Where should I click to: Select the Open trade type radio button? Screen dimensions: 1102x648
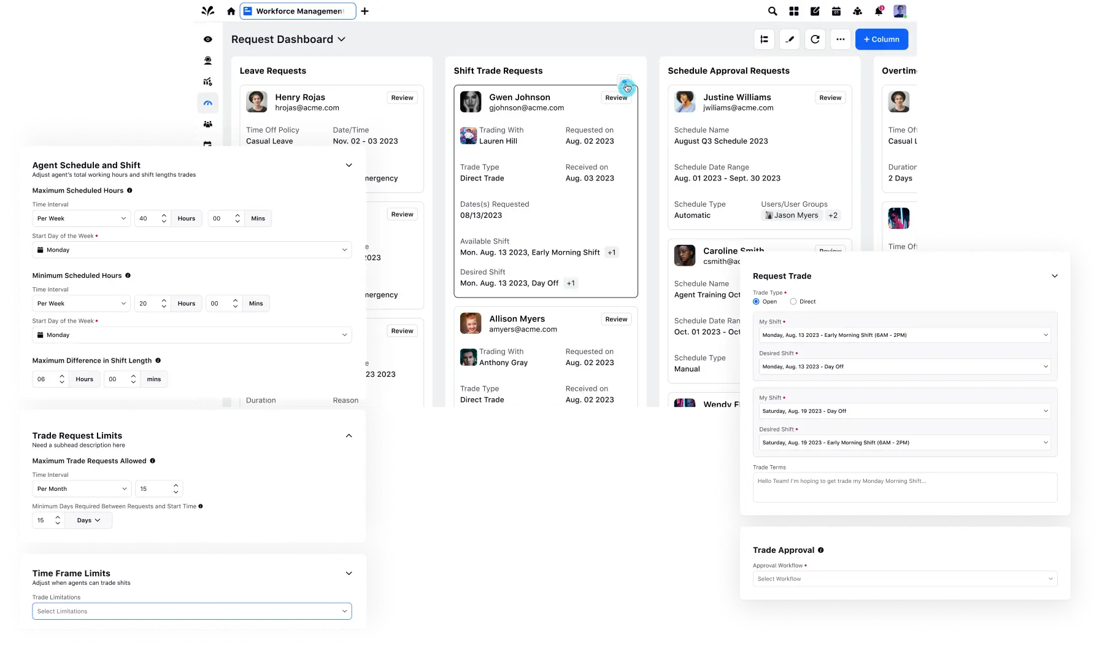[756, 302]
